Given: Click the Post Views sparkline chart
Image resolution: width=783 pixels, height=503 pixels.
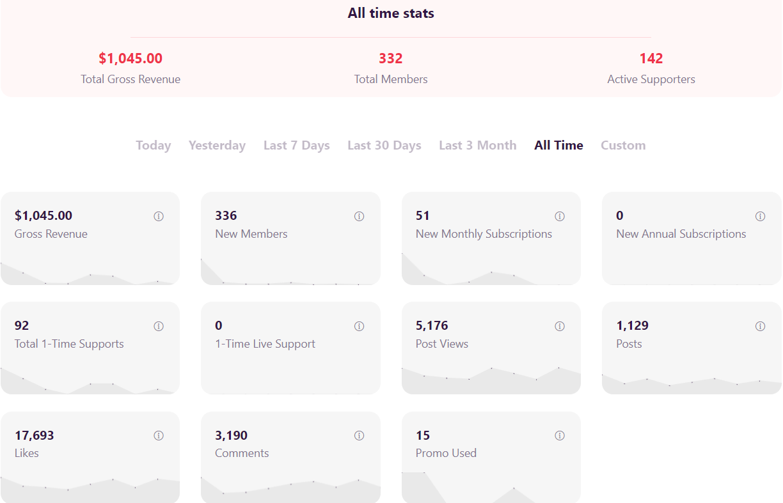Looking at the screenshot, I should pyautogui.click(x=491, y=380).
